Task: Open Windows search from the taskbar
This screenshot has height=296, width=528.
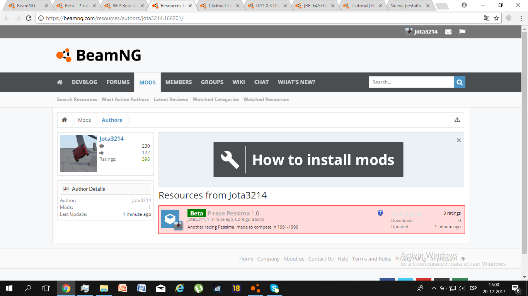Action: click(x=28, y=288)
